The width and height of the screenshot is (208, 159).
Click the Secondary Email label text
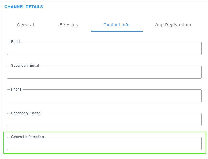pyautogui.click(x=25, y=66)
